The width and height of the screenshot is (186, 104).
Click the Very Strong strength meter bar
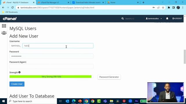click(x=51, y=77)
